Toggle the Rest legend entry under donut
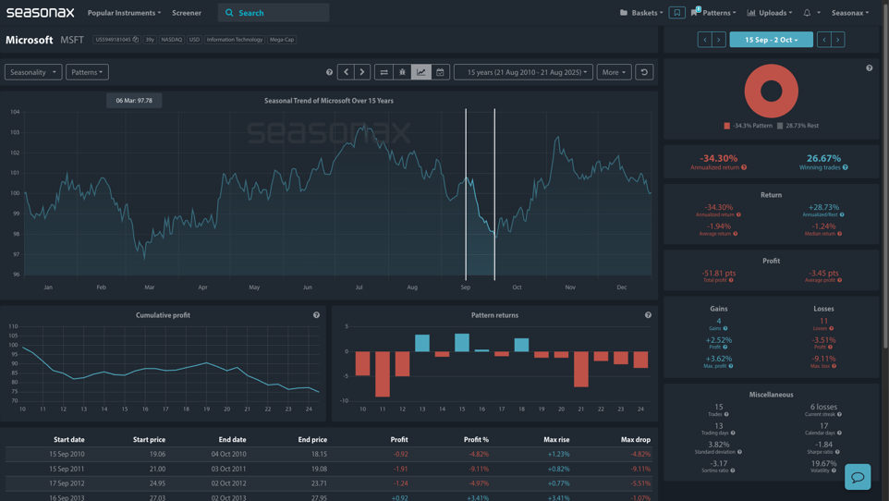 pos(799,126)
